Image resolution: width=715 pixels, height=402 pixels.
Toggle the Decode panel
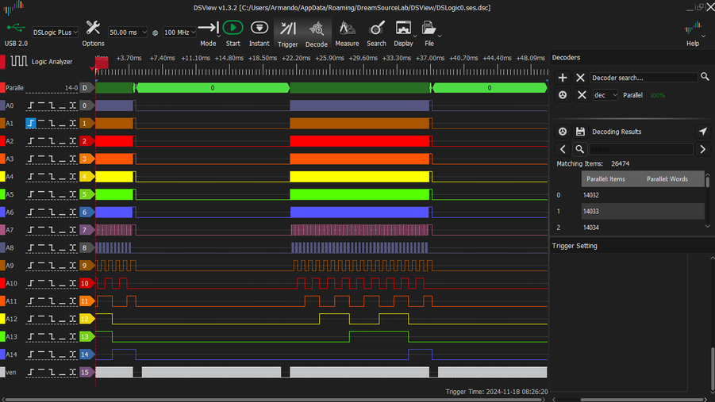click(316, 32)
